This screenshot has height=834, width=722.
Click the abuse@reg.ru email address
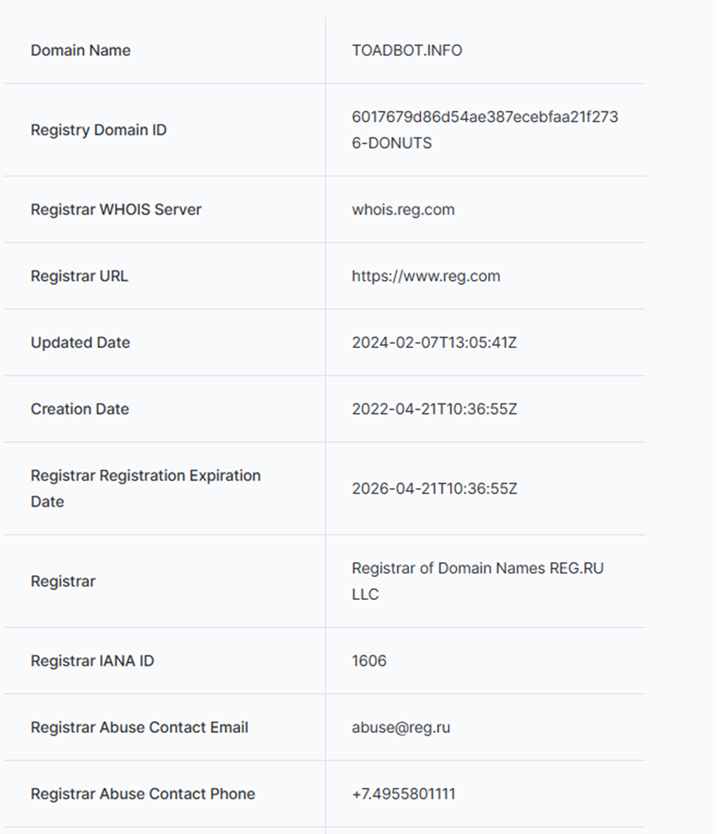[x=400, y=727]
